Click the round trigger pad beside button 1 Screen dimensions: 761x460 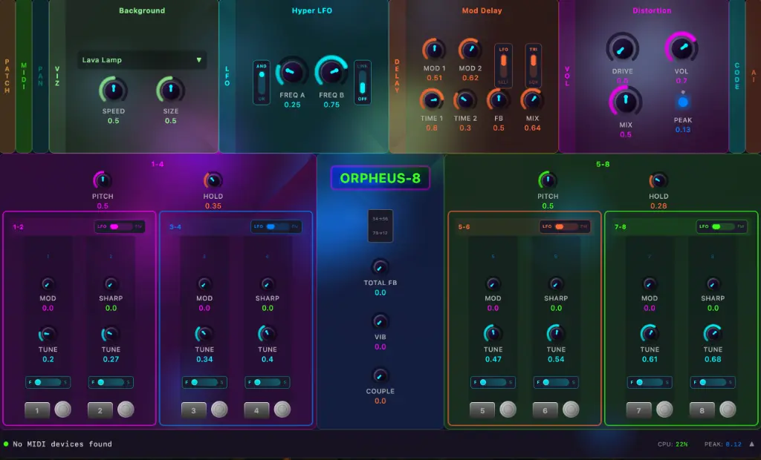(62, 409)
